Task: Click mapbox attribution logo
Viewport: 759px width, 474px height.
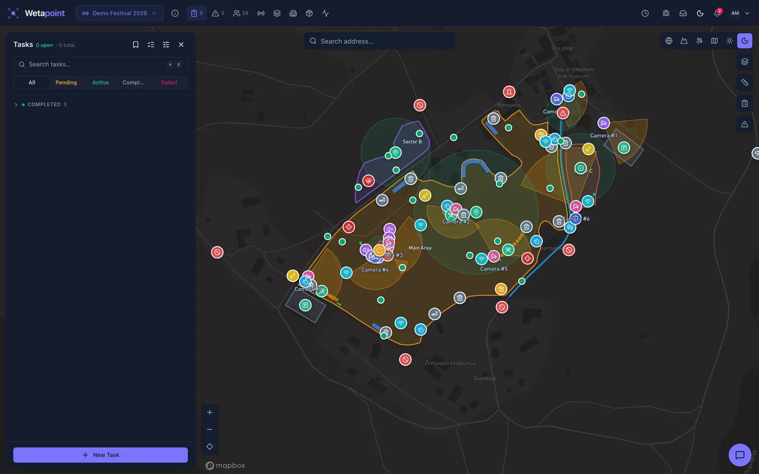Action: [x=225, y=466]
